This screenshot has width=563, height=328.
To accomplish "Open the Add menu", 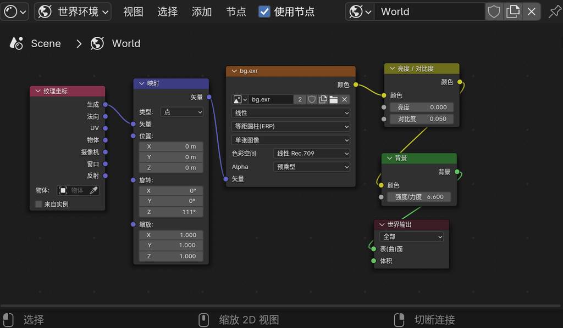I will click(x=202, y=12).
